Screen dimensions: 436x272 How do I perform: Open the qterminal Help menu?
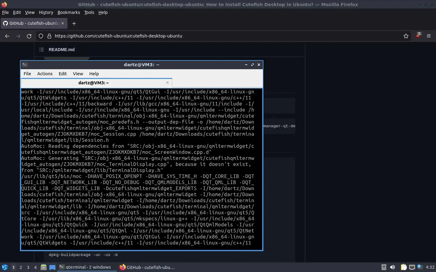coord(94,74)
